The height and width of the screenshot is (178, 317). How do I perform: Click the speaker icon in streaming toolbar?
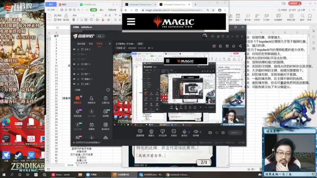tap(195, 132)
